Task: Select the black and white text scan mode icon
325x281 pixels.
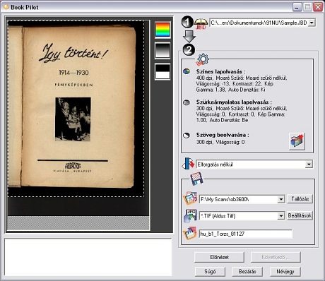Action: 162,71
